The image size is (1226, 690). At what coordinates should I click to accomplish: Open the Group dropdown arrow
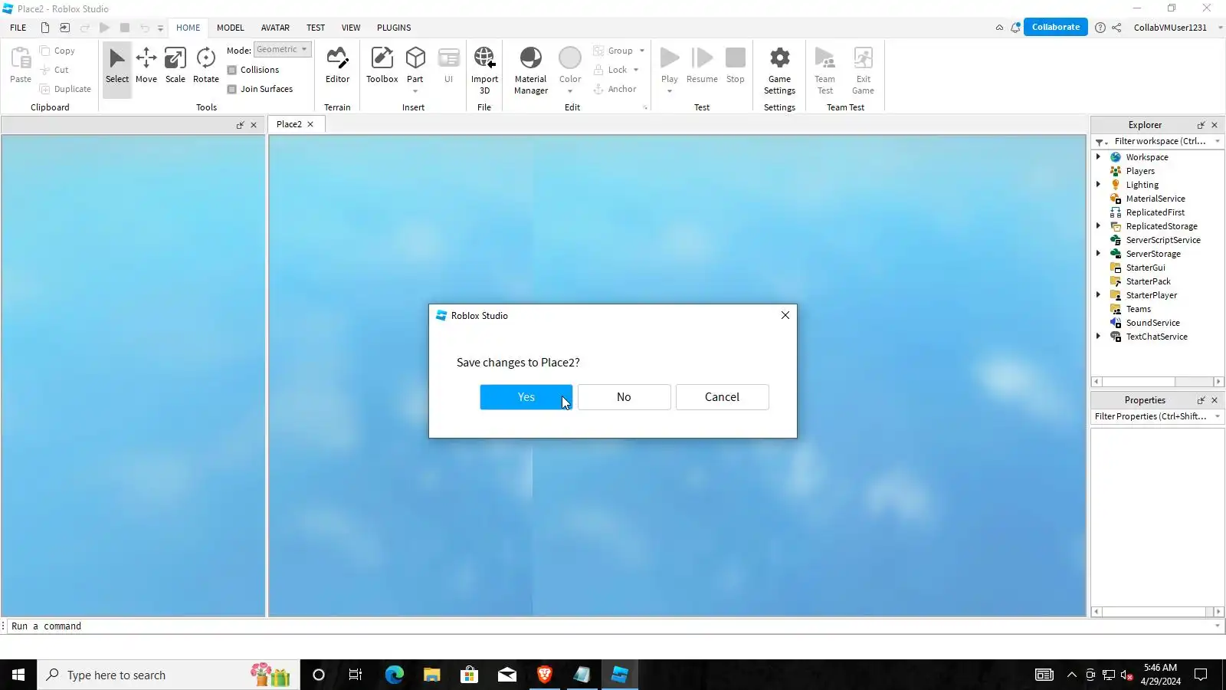coord(642,51)
